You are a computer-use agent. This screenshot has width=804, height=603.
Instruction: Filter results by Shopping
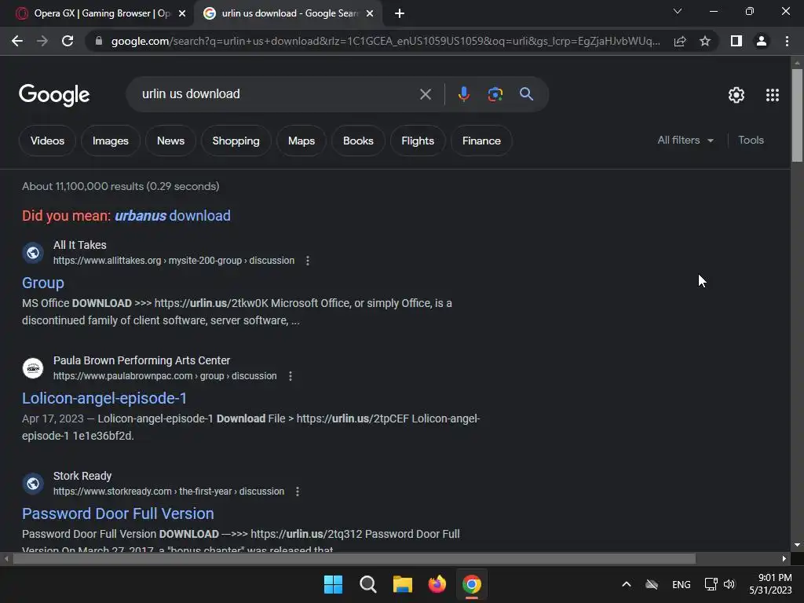point(236,141)
